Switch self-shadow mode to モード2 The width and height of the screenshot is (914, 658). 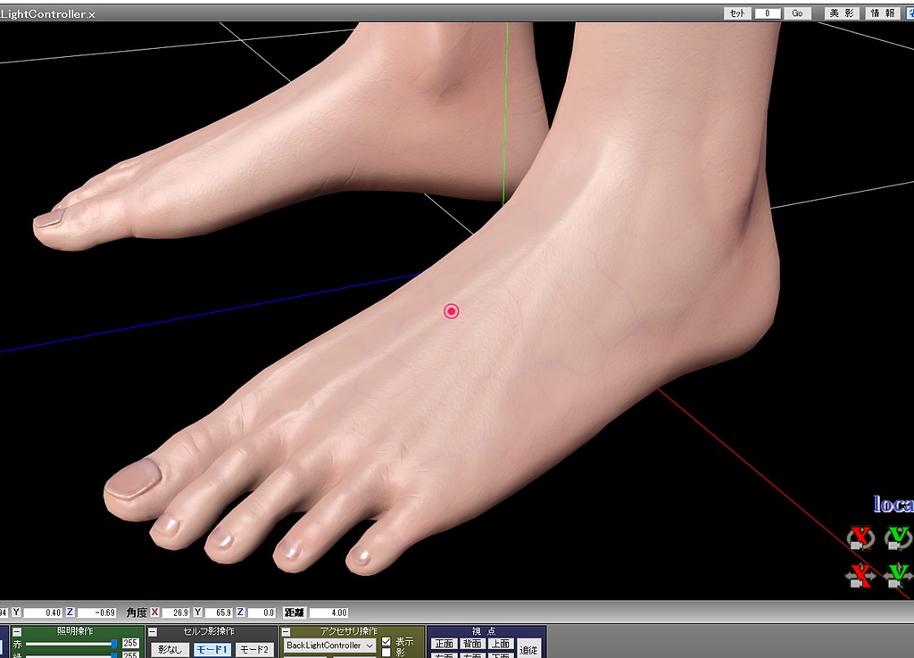pos(253,649)
